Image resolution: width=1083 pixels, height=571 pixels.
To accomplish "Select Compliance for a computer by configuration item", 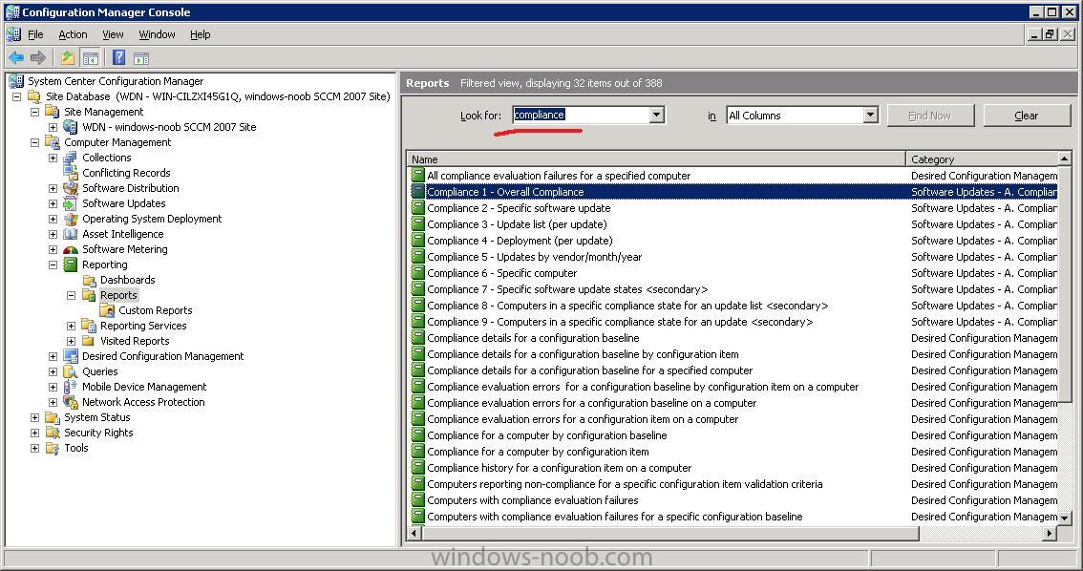I will (538, 452).
